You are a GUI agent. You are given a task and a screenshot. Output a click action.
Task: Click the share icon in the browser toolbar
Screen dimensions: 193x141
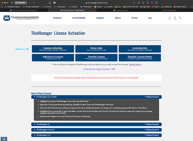click(x=148, y=2)
